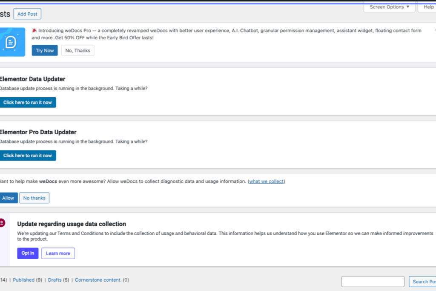Click the party popper emoji icon

click(34, 30)
